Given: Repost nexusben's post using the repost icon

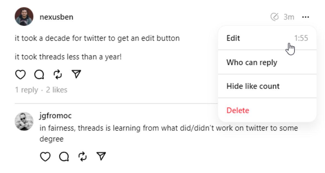Looking at the screenshot, I should 58,74.
